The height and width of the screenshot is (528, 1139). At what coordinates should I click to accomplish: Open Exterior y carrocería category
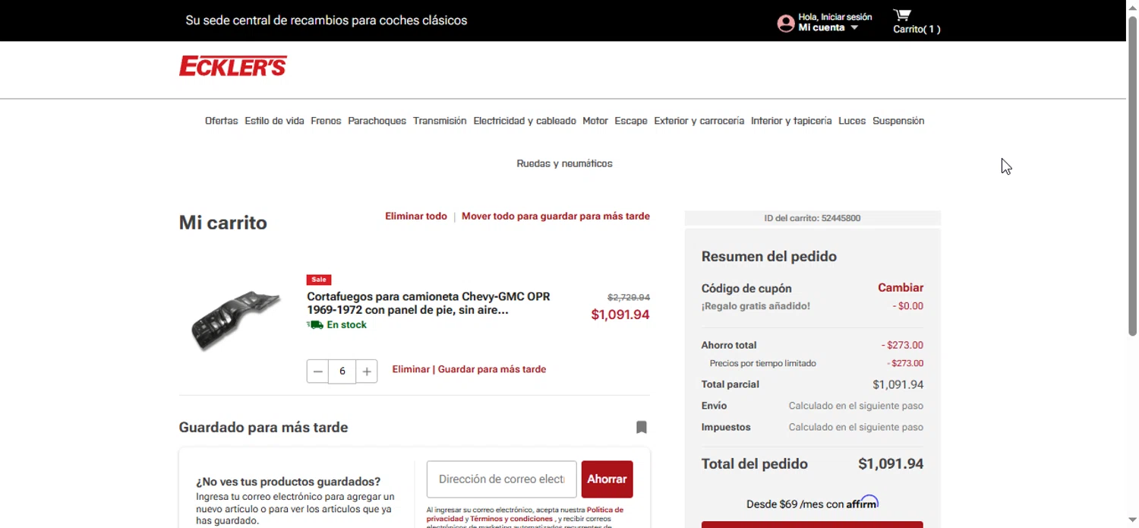tap(699, 121)
